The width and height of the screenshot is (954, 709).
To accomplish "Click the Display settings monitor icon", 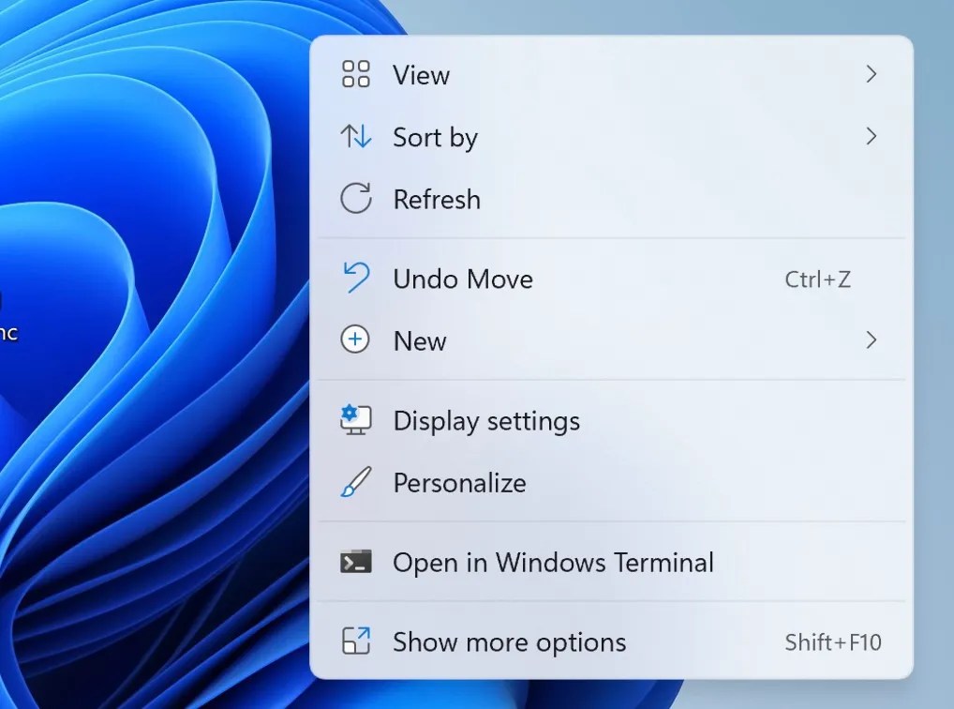I will 353,420.
